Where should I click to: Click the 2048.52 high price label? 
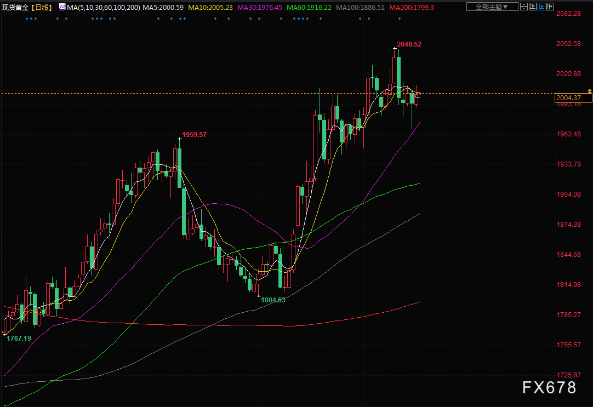409,44
